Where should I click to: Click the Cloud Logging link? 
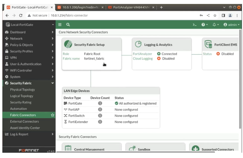pos(143,58)
